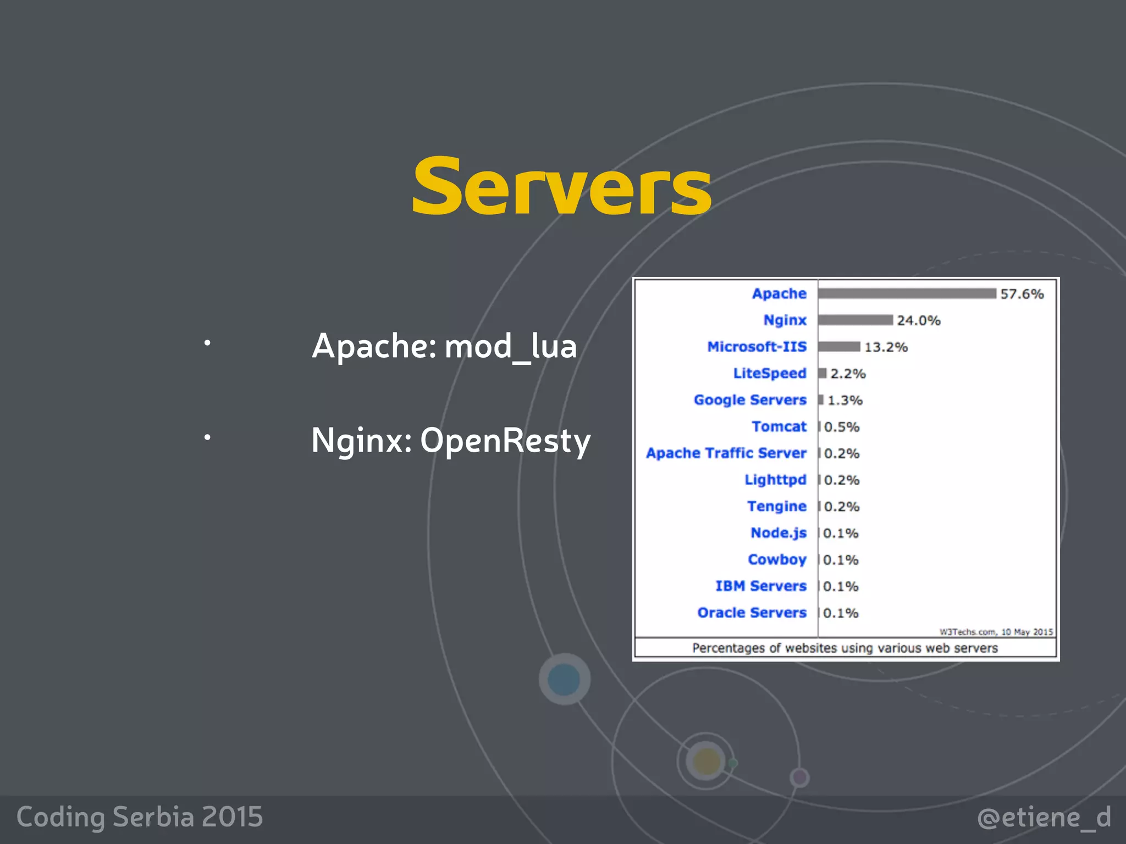Screen dimensions: 1126x844
Task: Open the Microsoft-IIS chart link
Action: coord(757,346)
